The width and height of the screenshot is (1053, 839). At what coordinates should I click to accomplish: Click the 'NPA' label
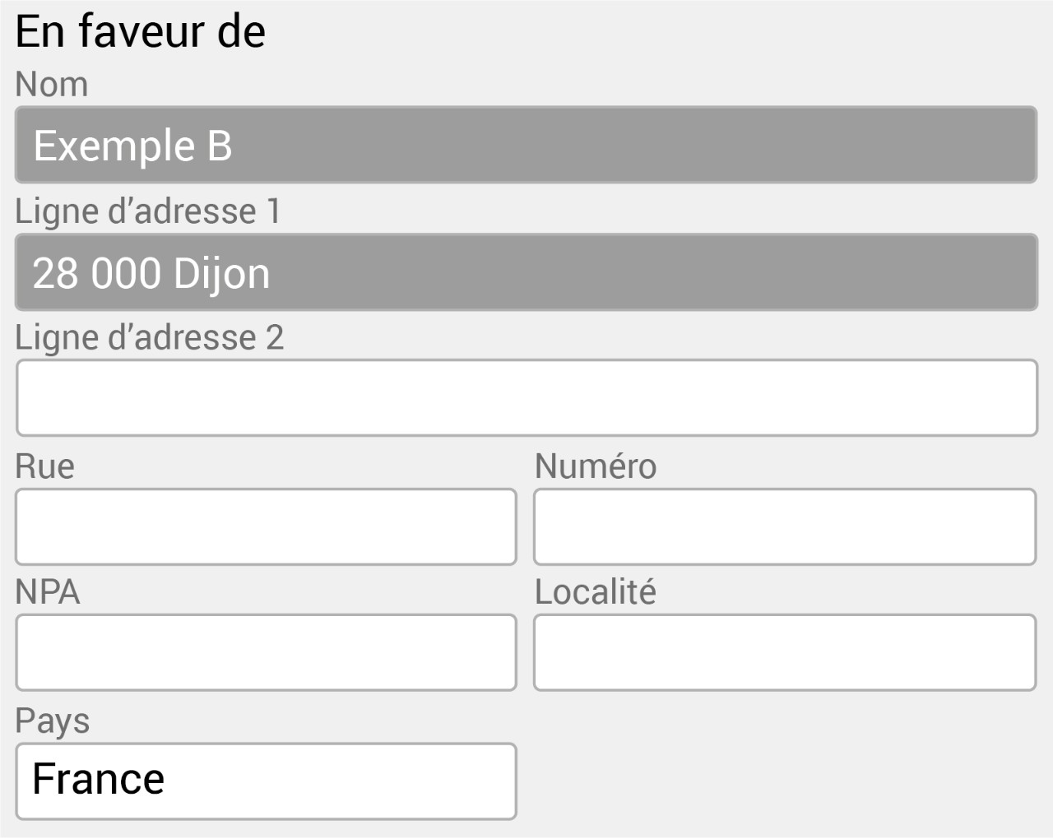[x=48, y=592]
